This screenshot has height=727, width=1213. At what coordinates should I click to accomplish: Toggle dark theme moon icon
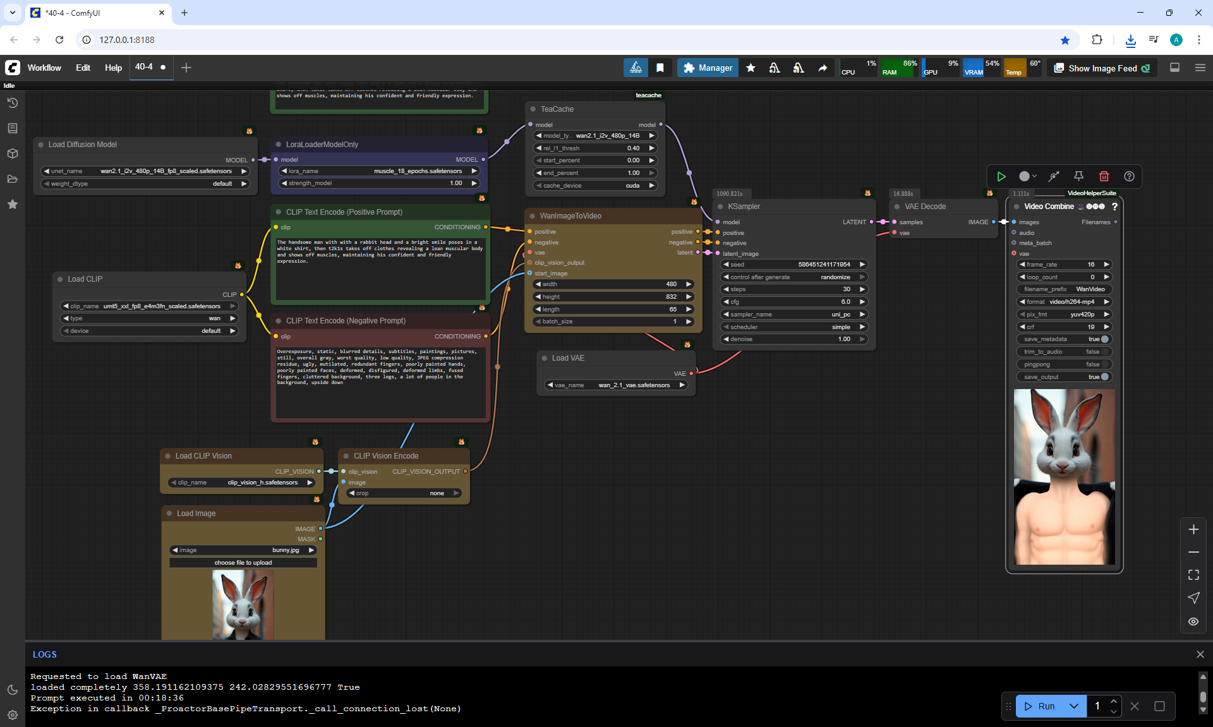click(12, 690)
